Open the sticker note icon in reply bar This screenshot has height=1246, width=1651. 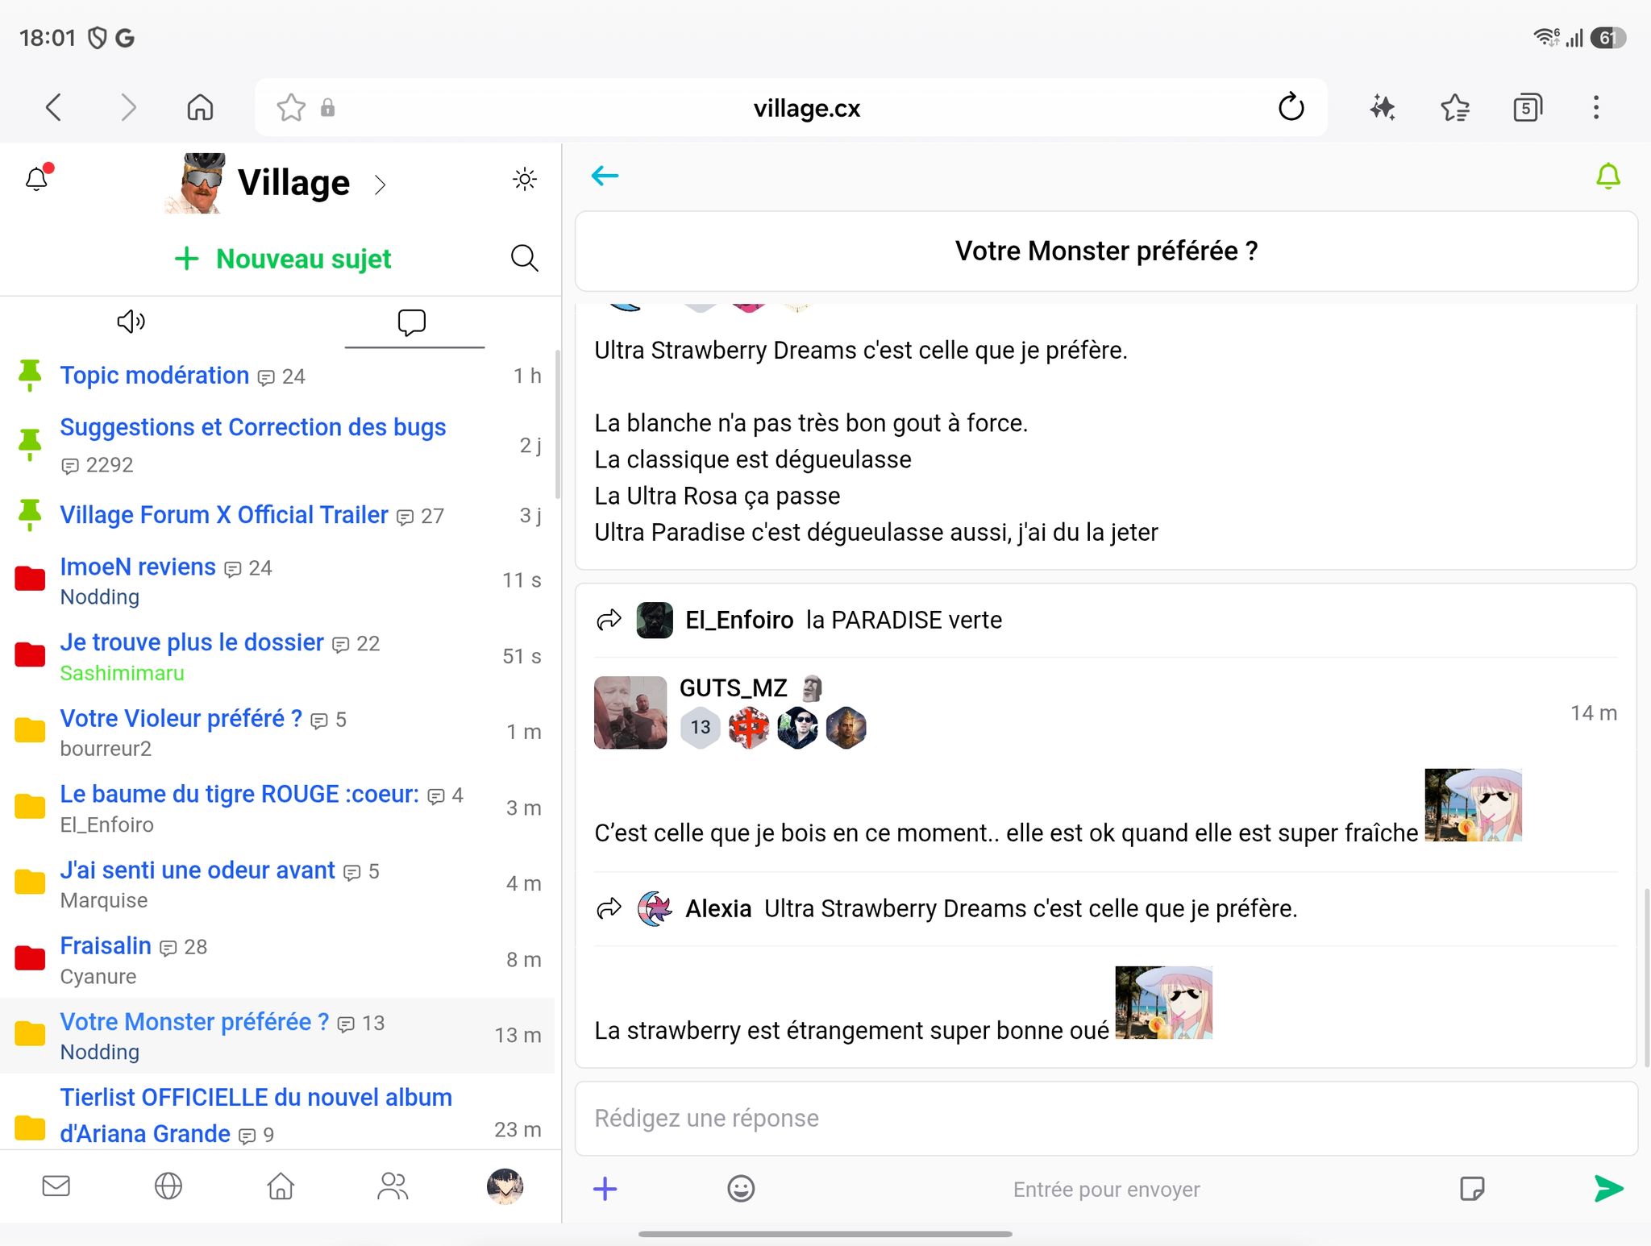click(1472, 1188)
